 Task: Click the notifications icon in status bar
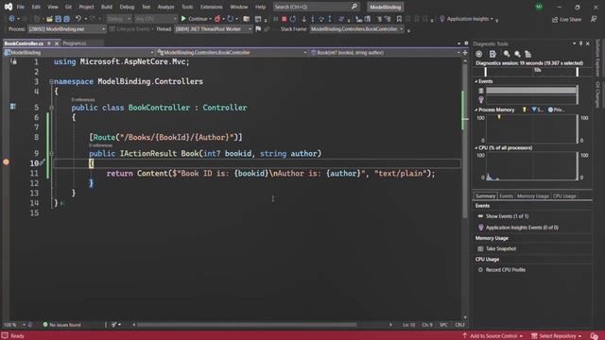click(x=595, y=336)
